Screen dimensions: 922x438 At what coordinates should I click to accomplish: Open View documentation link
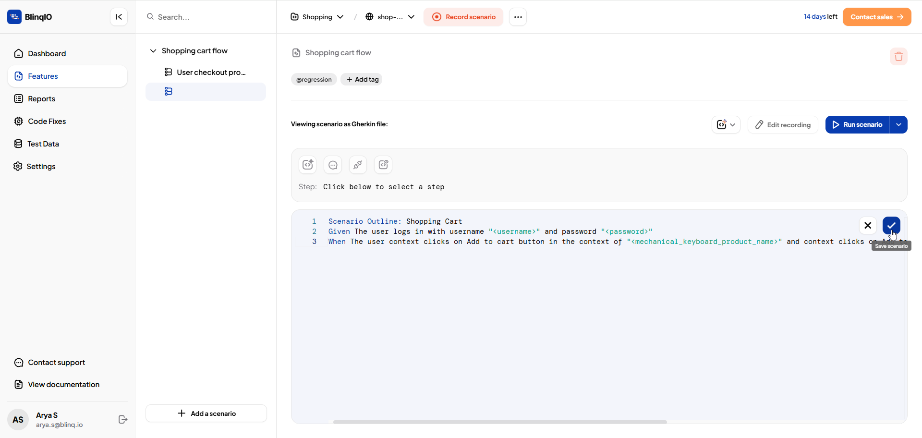(57, 385)
